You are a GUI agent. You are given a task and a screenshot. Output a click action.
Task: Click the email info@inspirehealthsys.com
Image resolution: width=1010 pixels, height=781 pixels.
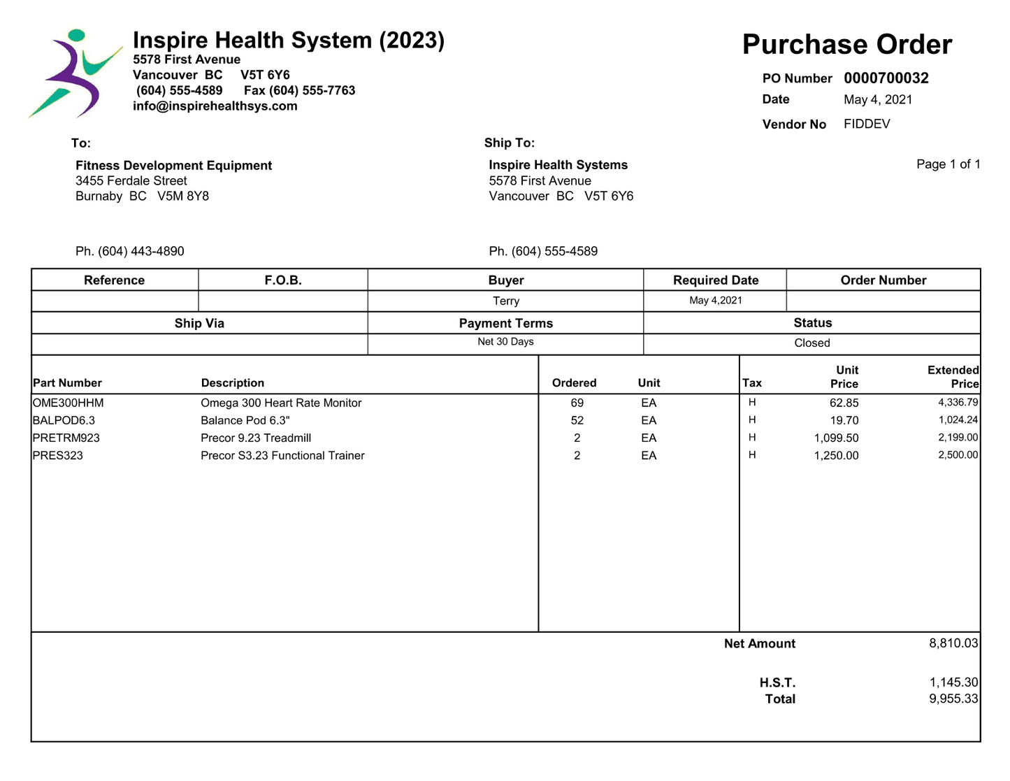[215, 106]
